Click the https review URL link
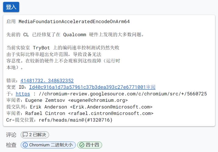The height and width of the screenshot is (152, 218). click(x=23, y=94)
